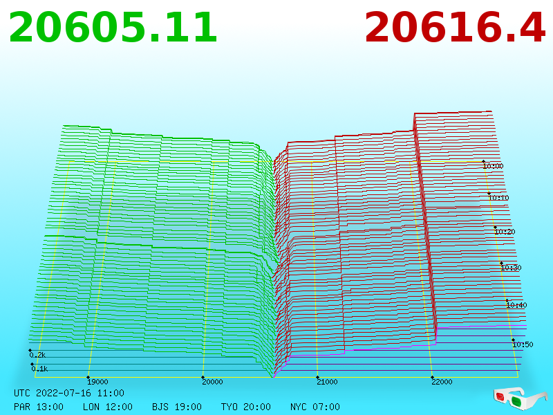This screenshot has height=415, width=553.
Task: Click the TYO 20:00 time label
Action: click(x=246, y=407)
